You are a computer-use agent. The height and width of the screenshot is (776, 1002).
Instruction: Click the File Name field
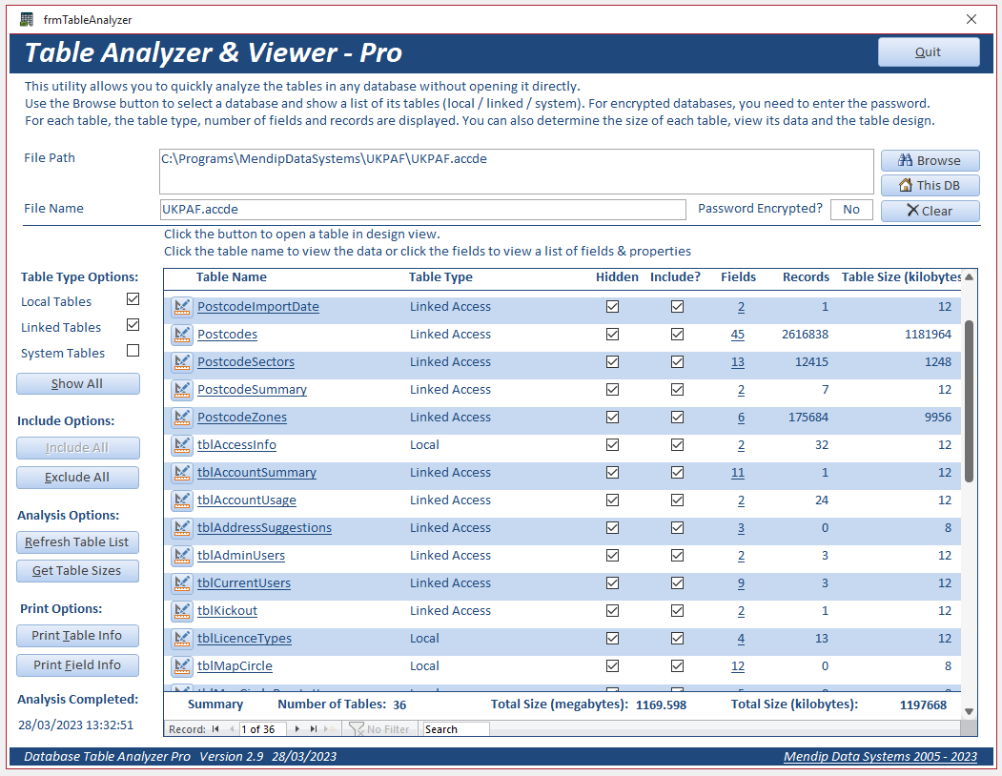tap(422, 210)
